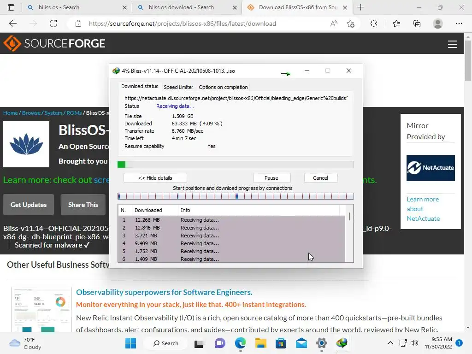Close the 'bliss os download - Search' tab
Viewport: 472px width, 354px height.
(235, 7)
